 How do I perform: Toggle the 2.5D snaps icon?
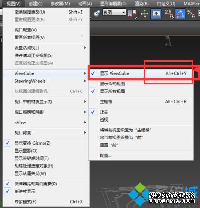coord(170,14)
